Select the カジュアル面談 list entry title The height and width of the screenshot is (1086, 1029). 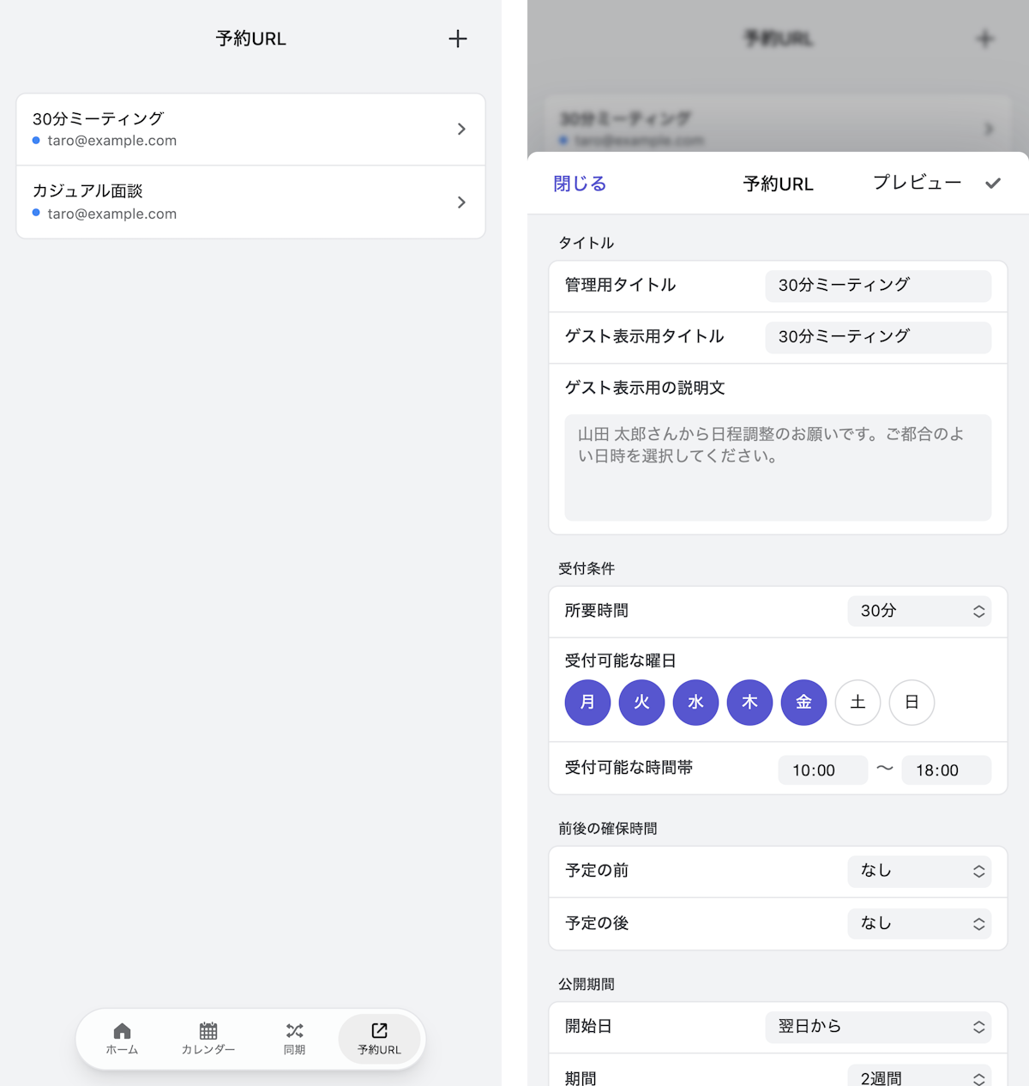87,191
